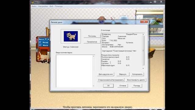Click the Сертификат "Счастливый питомец" line

point(119,51)
